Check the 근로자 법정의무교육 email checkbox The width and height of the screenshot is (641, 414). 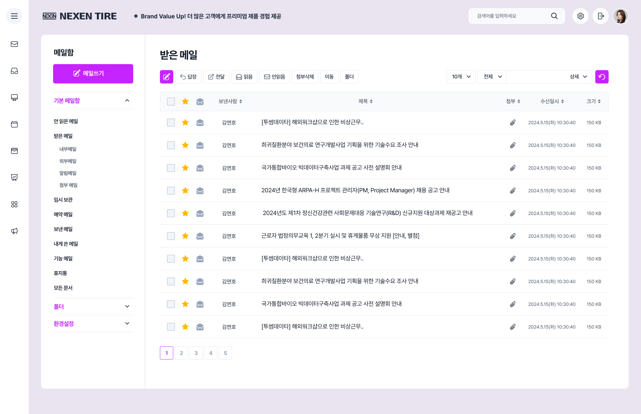(x=171, y=236)
